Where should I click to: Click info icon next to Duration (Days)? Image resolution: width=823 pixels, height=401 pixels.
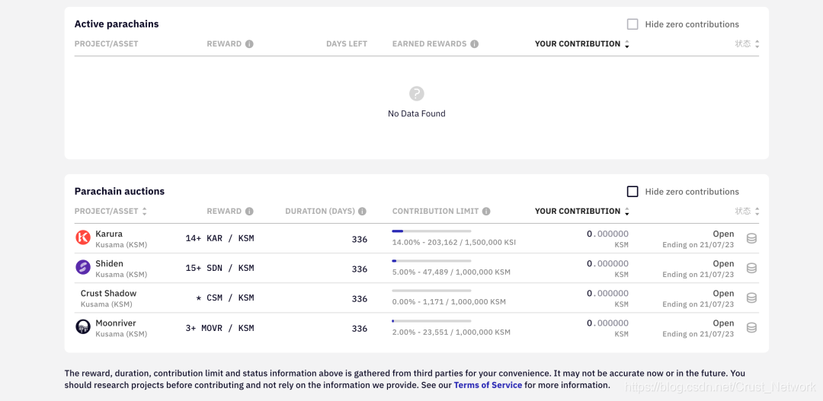tap(362, 212)
